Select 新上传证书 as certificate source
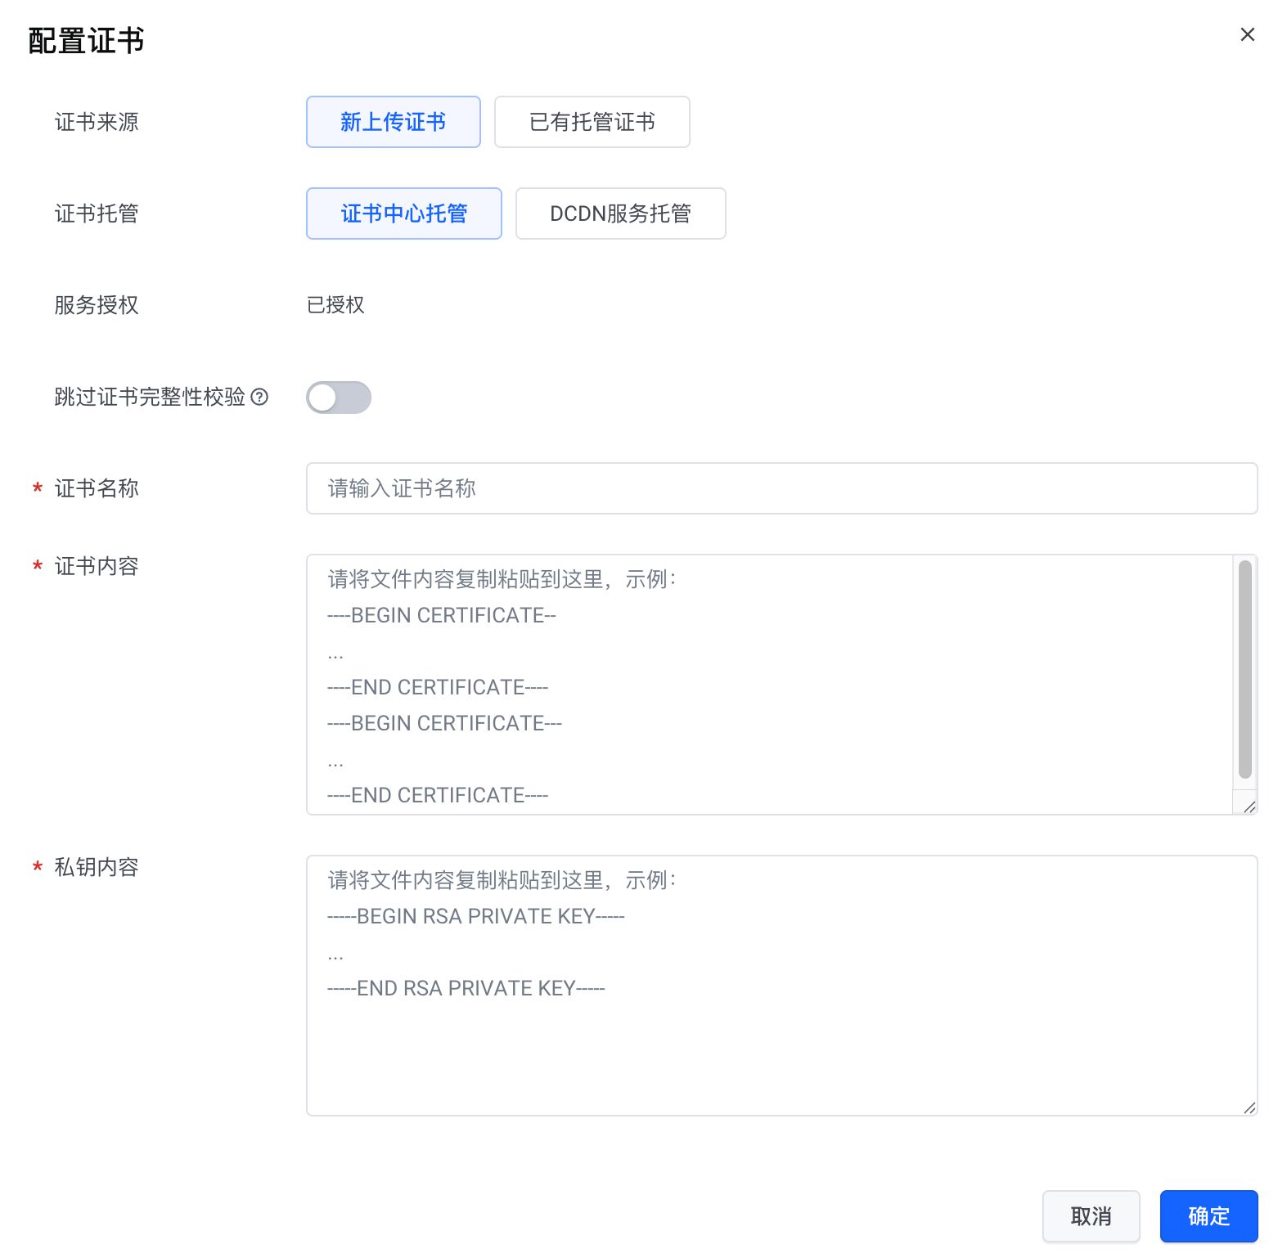1278x1258 pixels. [394, 122]
